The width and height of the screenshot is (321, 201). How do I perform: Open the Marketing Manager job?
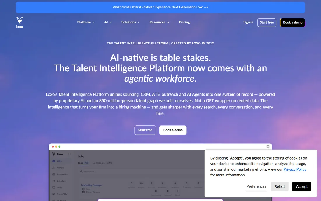click(92, 185)
